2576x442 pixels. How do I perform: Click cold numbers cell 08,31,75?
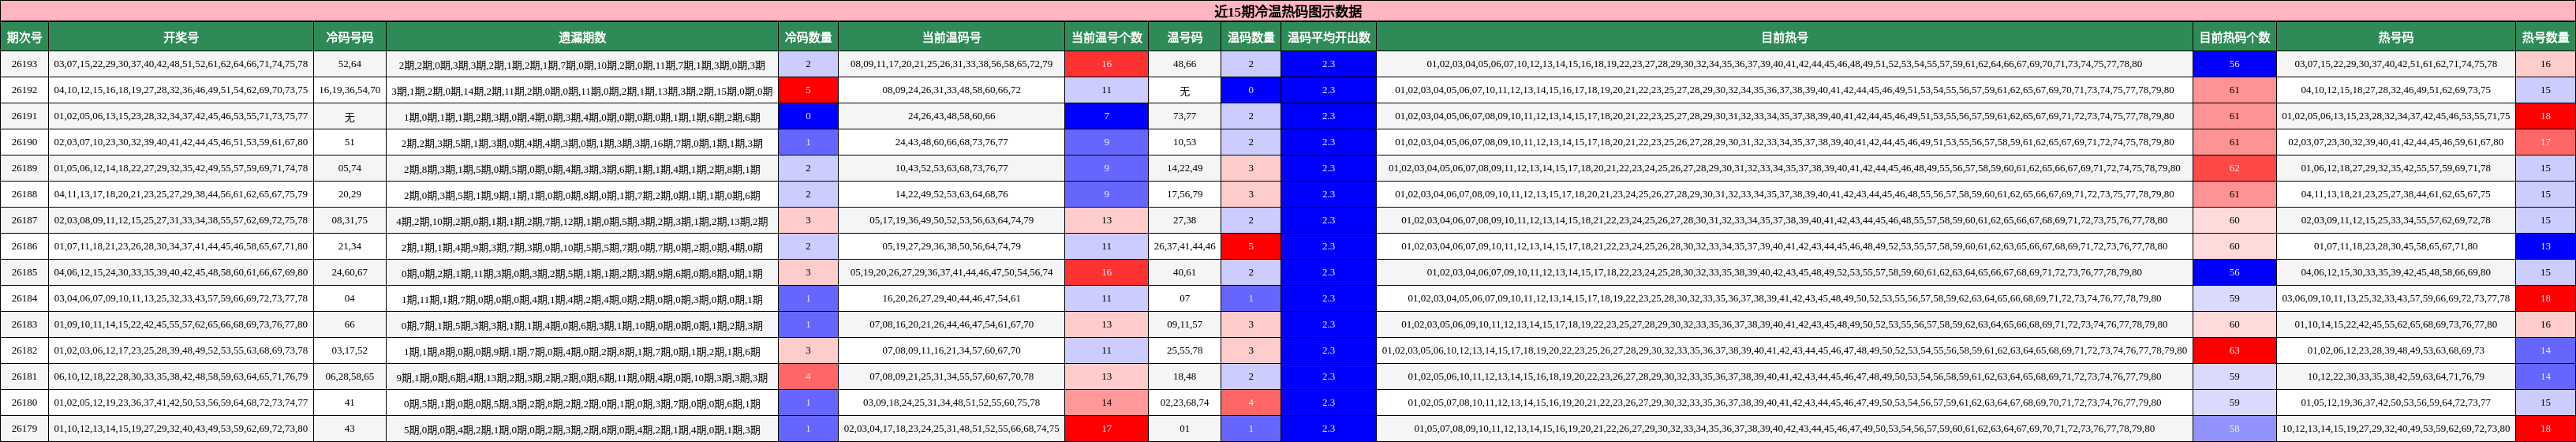350,220
